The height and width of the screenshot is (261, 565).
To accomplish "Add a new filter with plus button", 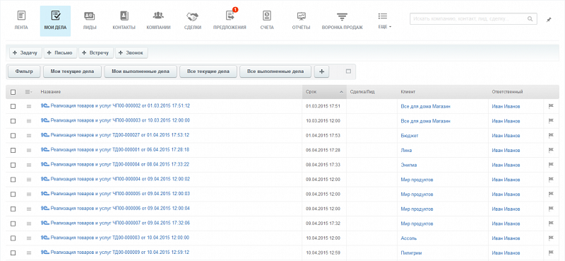I will (x=322, y=71).
